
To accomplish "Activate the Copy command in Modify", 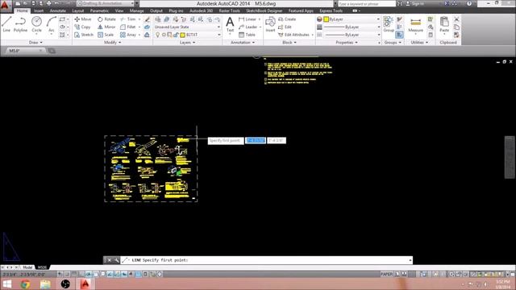I will 82,27.
